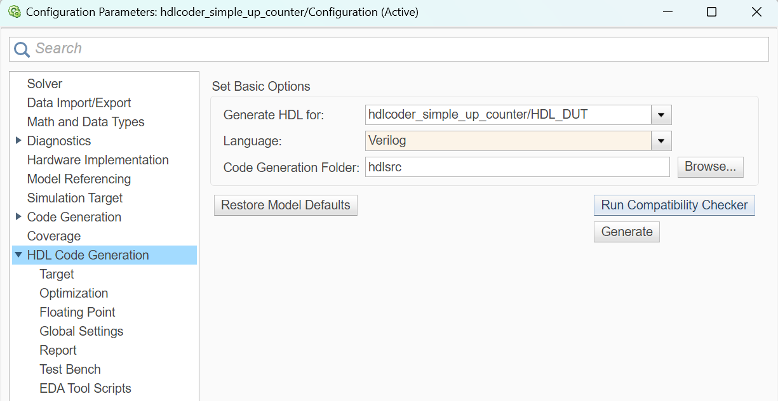
Task: Open the EDA Tool Scripts pane
Action: (85, 388)
